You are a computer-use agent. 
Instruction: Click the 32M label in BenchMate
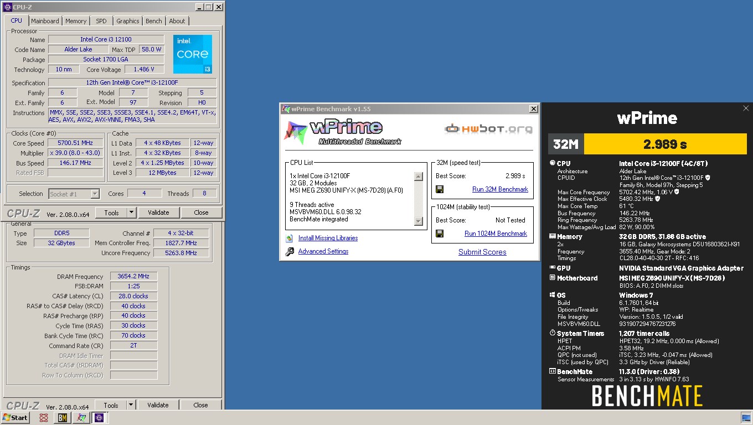click(x=566, y=144)
